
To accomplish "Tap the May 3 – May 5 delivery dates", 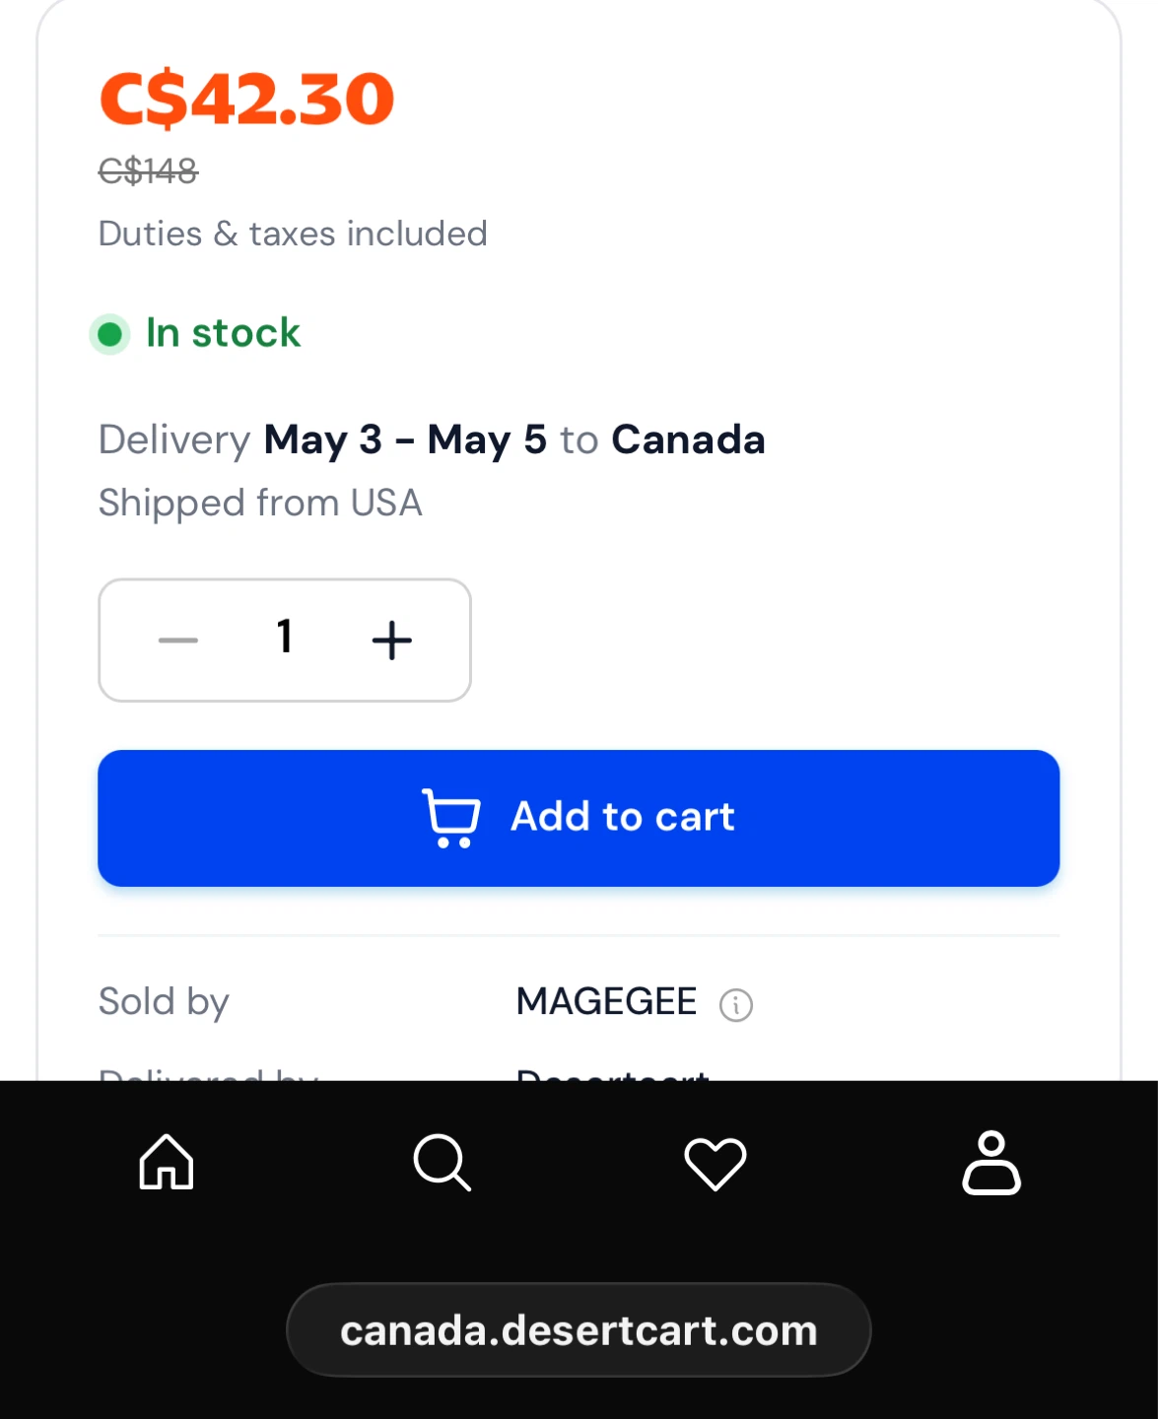I will coord(405,440).
